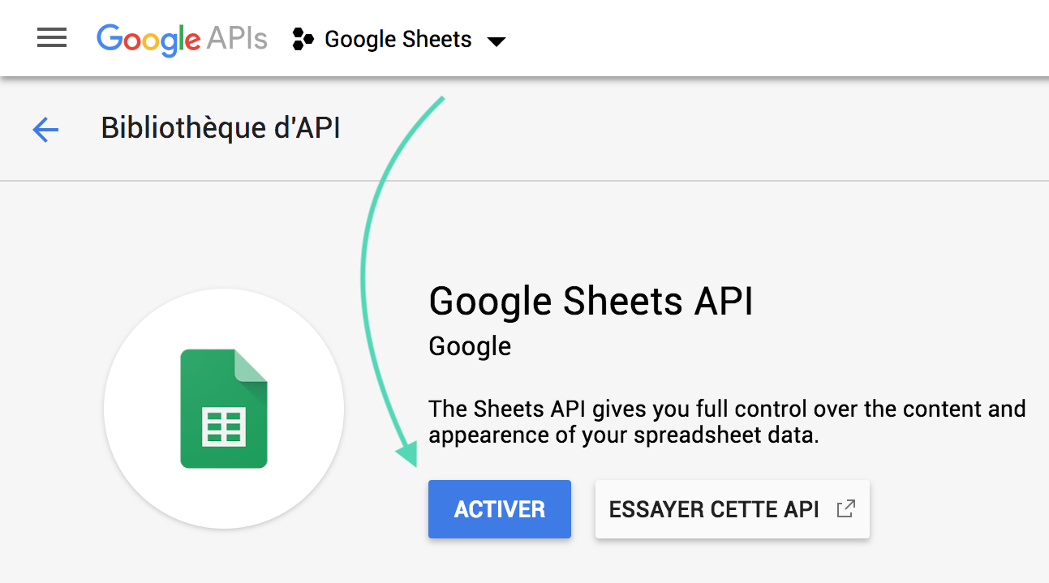Click the Google publisher name under the heading
The height and width of the screenshot is (583, 1049).
tap(470, 347)
